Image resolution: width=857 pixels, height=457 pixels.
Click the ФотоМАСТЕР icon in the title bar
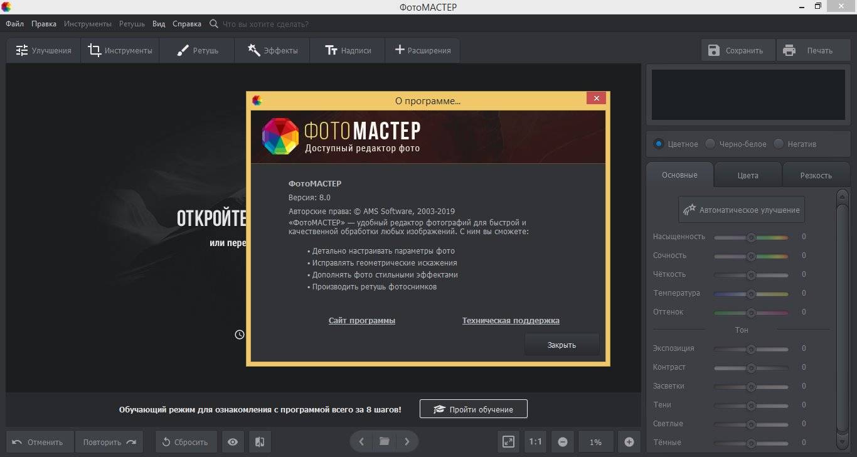pyautogui.click(x=6, y=7)
